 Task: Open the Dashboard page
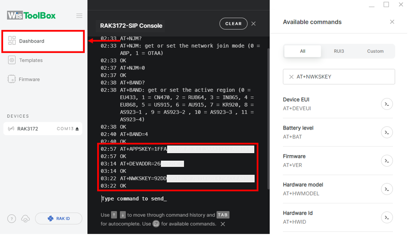click(43, 41)
